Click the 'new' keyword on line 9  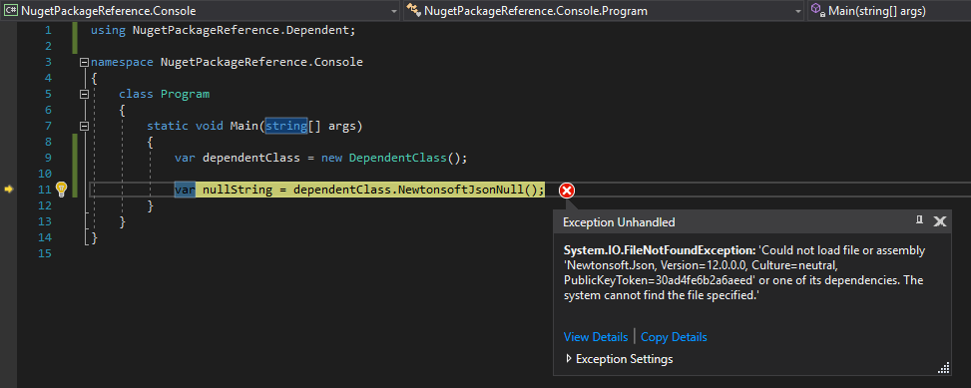pos(331,158)
